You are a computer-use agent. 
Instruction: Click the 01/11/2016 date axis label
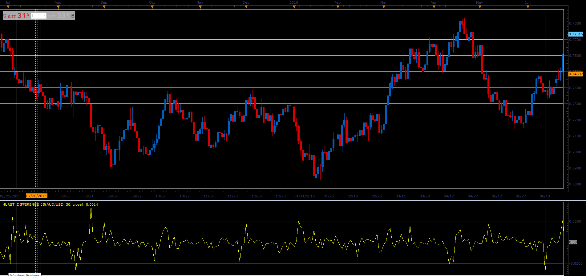[305, 196]
